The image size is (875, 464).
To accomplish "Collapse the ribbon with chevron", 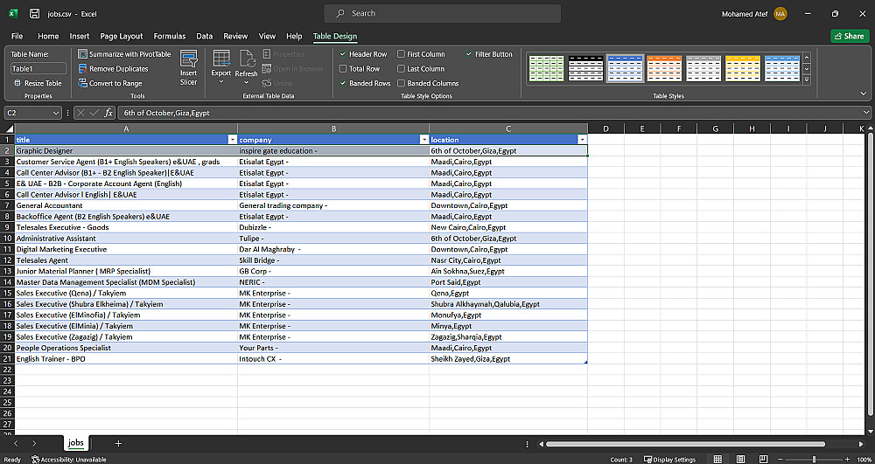I will pyautogui.click(x=864, y=93).
